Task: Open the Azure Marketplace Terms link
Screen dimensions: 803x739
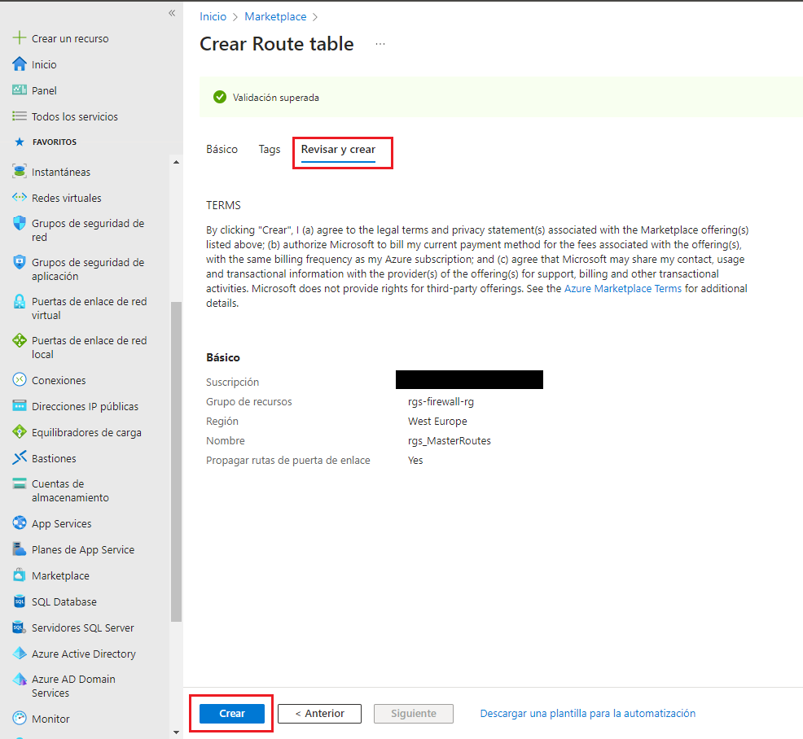Action: point(622,288)
